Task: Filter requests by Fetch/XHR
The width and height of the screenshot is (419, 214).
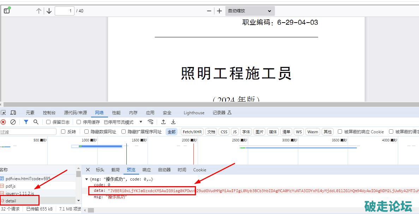Action: (x=192, y=132)
